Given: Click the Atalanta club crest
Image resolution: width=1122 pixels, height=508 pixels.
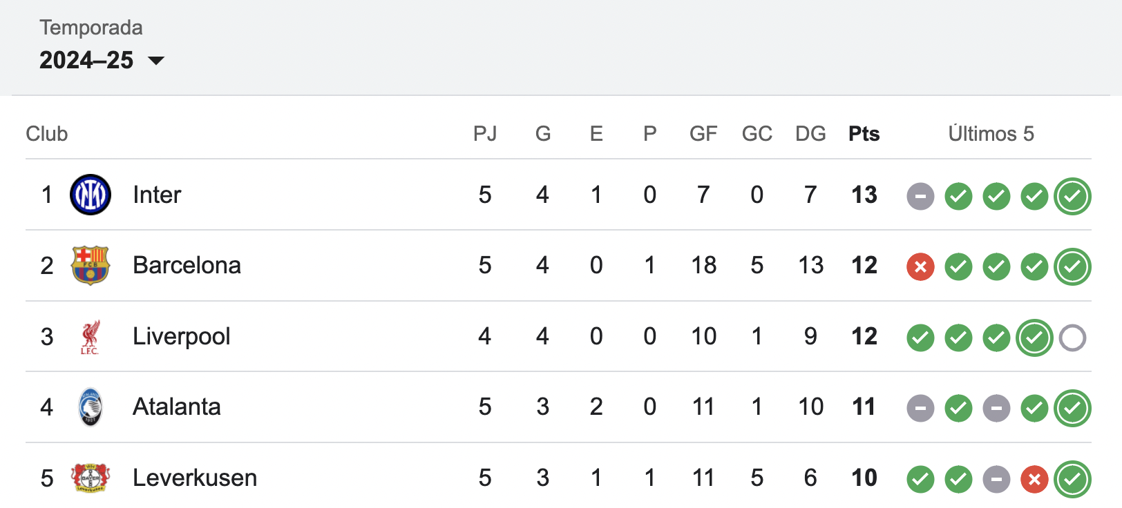Looking at the screenshot, I should tap(91, 407).
